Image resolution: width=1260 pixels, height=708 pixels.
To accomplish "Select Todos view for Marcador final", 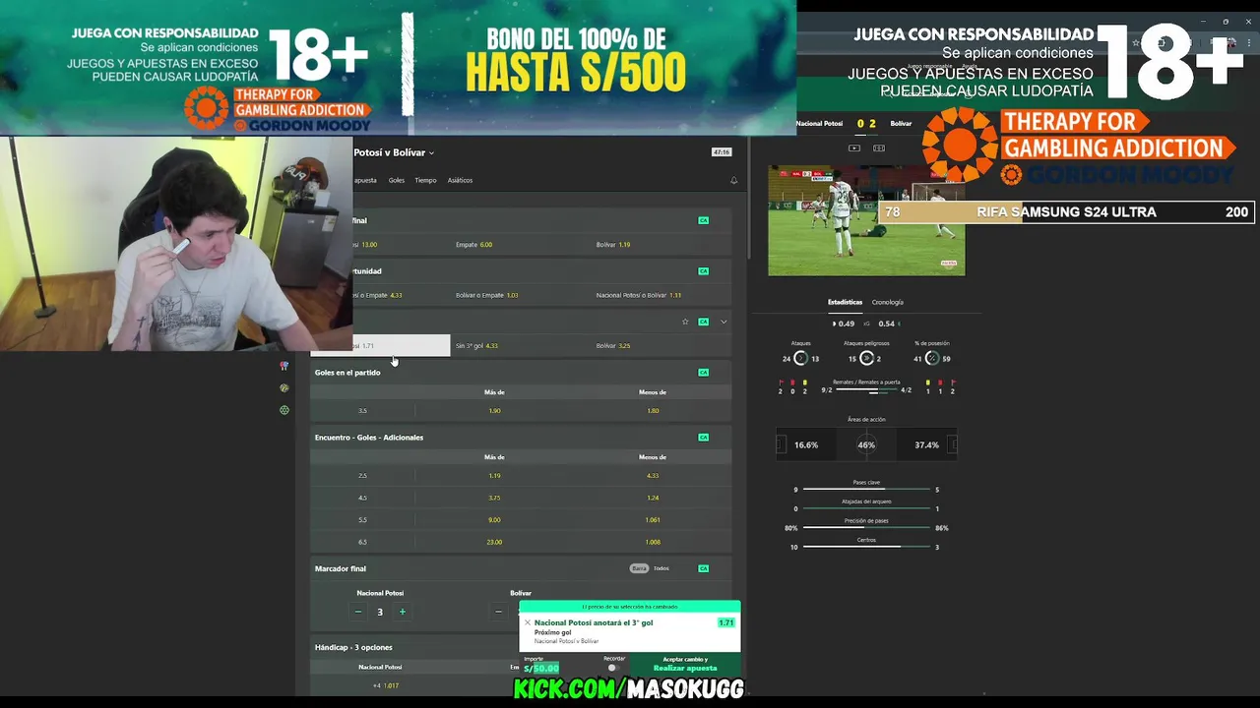I will click(x=661, y=568).
